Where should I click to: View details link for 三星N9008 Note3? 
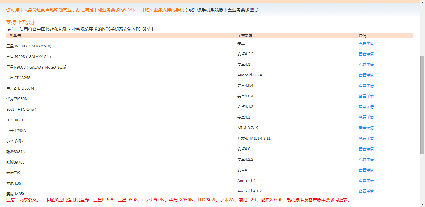click(x=366, y=65)
